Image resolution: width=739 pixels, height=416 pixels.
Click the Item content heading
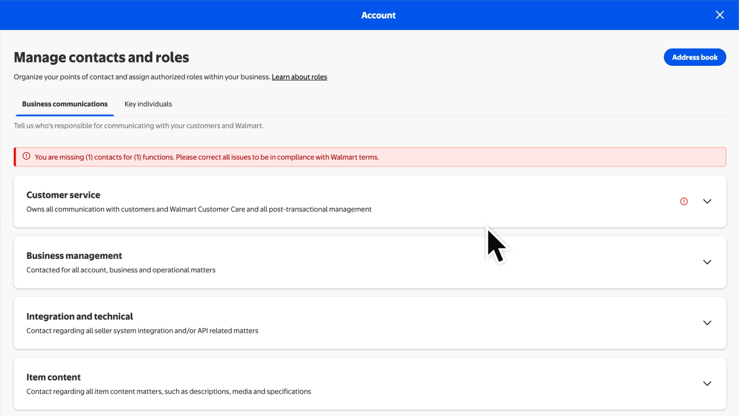[54, 377]
